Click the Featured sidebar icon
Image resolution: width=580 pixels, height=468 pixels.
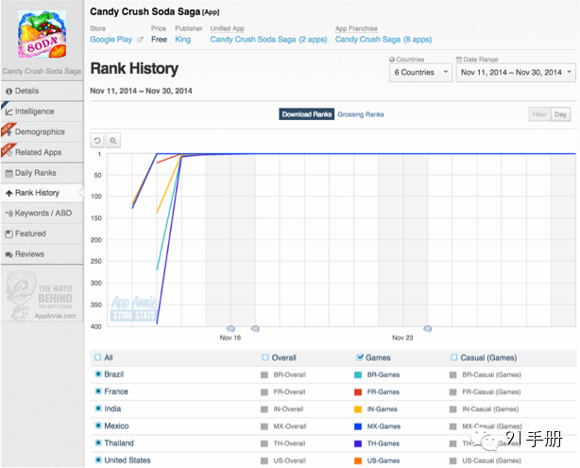9,234
